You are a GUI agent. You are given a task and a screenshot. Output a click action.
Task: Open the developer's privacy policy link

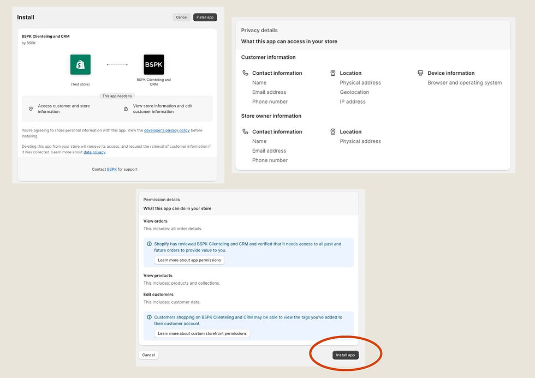tap(167, 130)
